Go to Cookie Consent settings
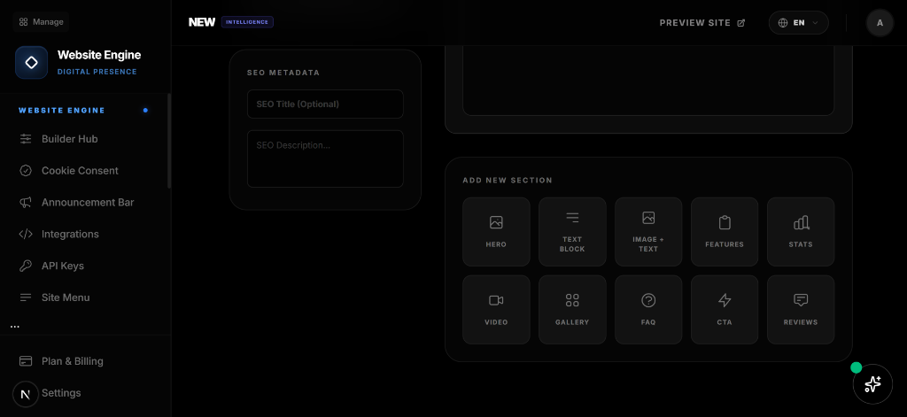Image resolution: width=907 pixels, height=417 pixels. click(80, 171)
